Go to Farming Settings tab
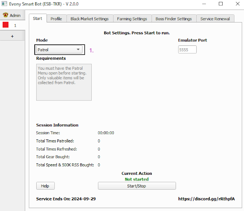Viewport: 244px width, 211px height. [132, 19]
